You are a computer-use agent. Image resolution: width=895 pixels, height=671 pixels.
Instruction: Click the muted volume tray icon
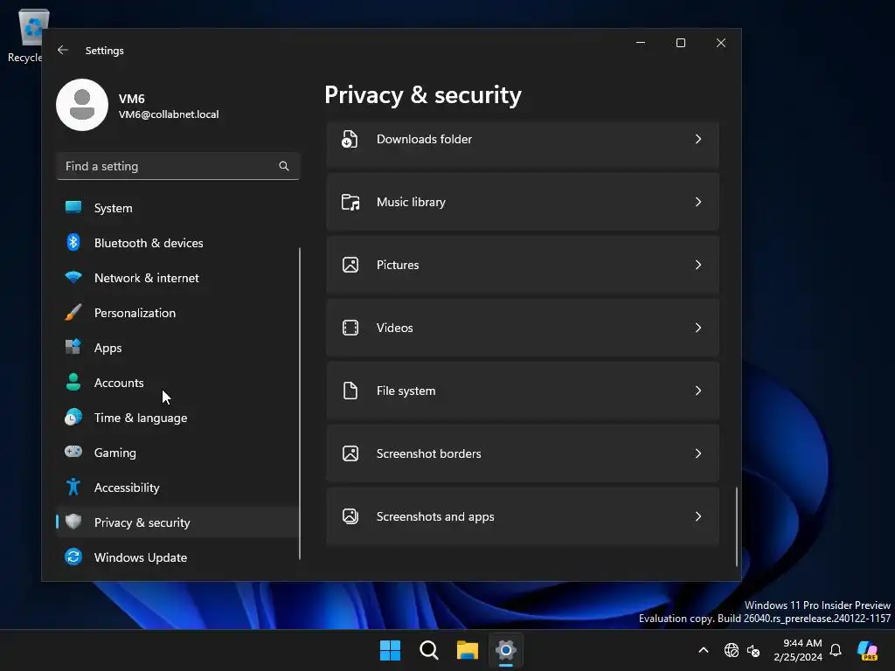pyautogui.click(x=753, y=650)
